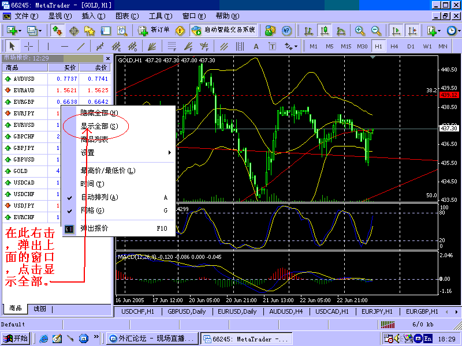Image resolution: width=462 pixels, height=346 pixels.
Task: Click the Data Window crosshair-circle icon
Action: [74, 31]
